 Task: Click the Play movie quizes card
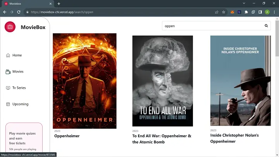click(24, 138)
